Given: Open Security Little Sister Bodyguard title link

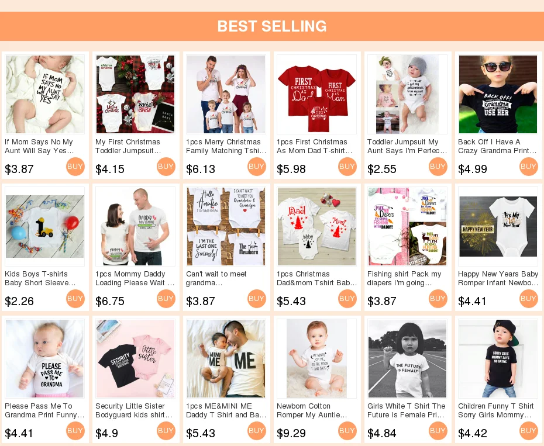Looking at the screenshot, I should pos(133,410).
